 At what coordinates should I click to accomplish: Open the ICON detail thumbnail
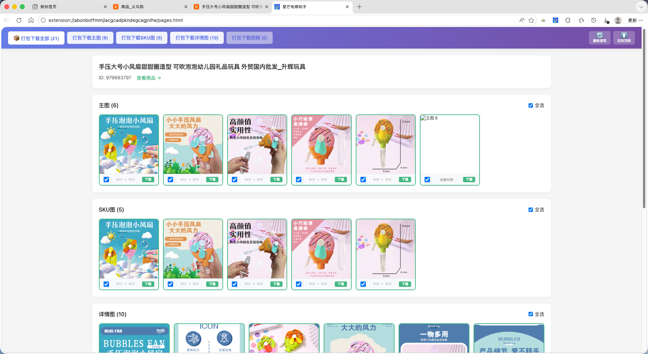coord(209,338)
